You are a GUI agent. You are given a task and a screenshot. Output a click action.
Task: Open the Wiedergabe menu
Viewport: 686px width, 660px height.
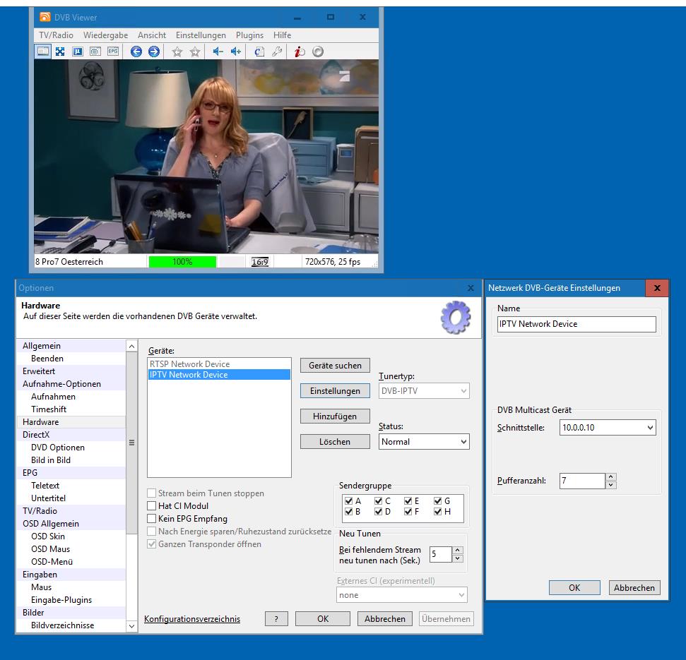105,35
